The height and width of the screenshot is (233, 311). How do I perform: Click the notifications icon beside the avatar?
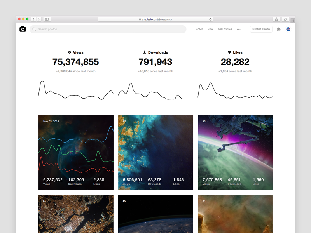click(x=279, y=29)
